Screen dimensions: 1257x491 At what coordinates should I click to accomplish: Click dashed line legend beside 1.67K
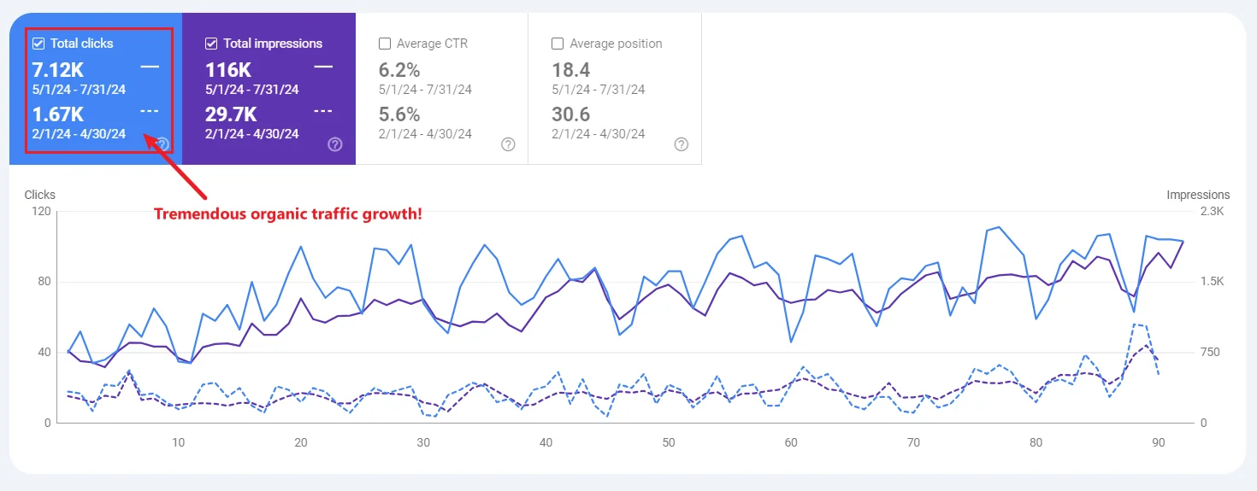click(x=150, y=111)
